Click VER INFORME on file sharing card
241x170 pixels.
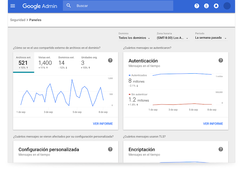(x=103, y=124)
